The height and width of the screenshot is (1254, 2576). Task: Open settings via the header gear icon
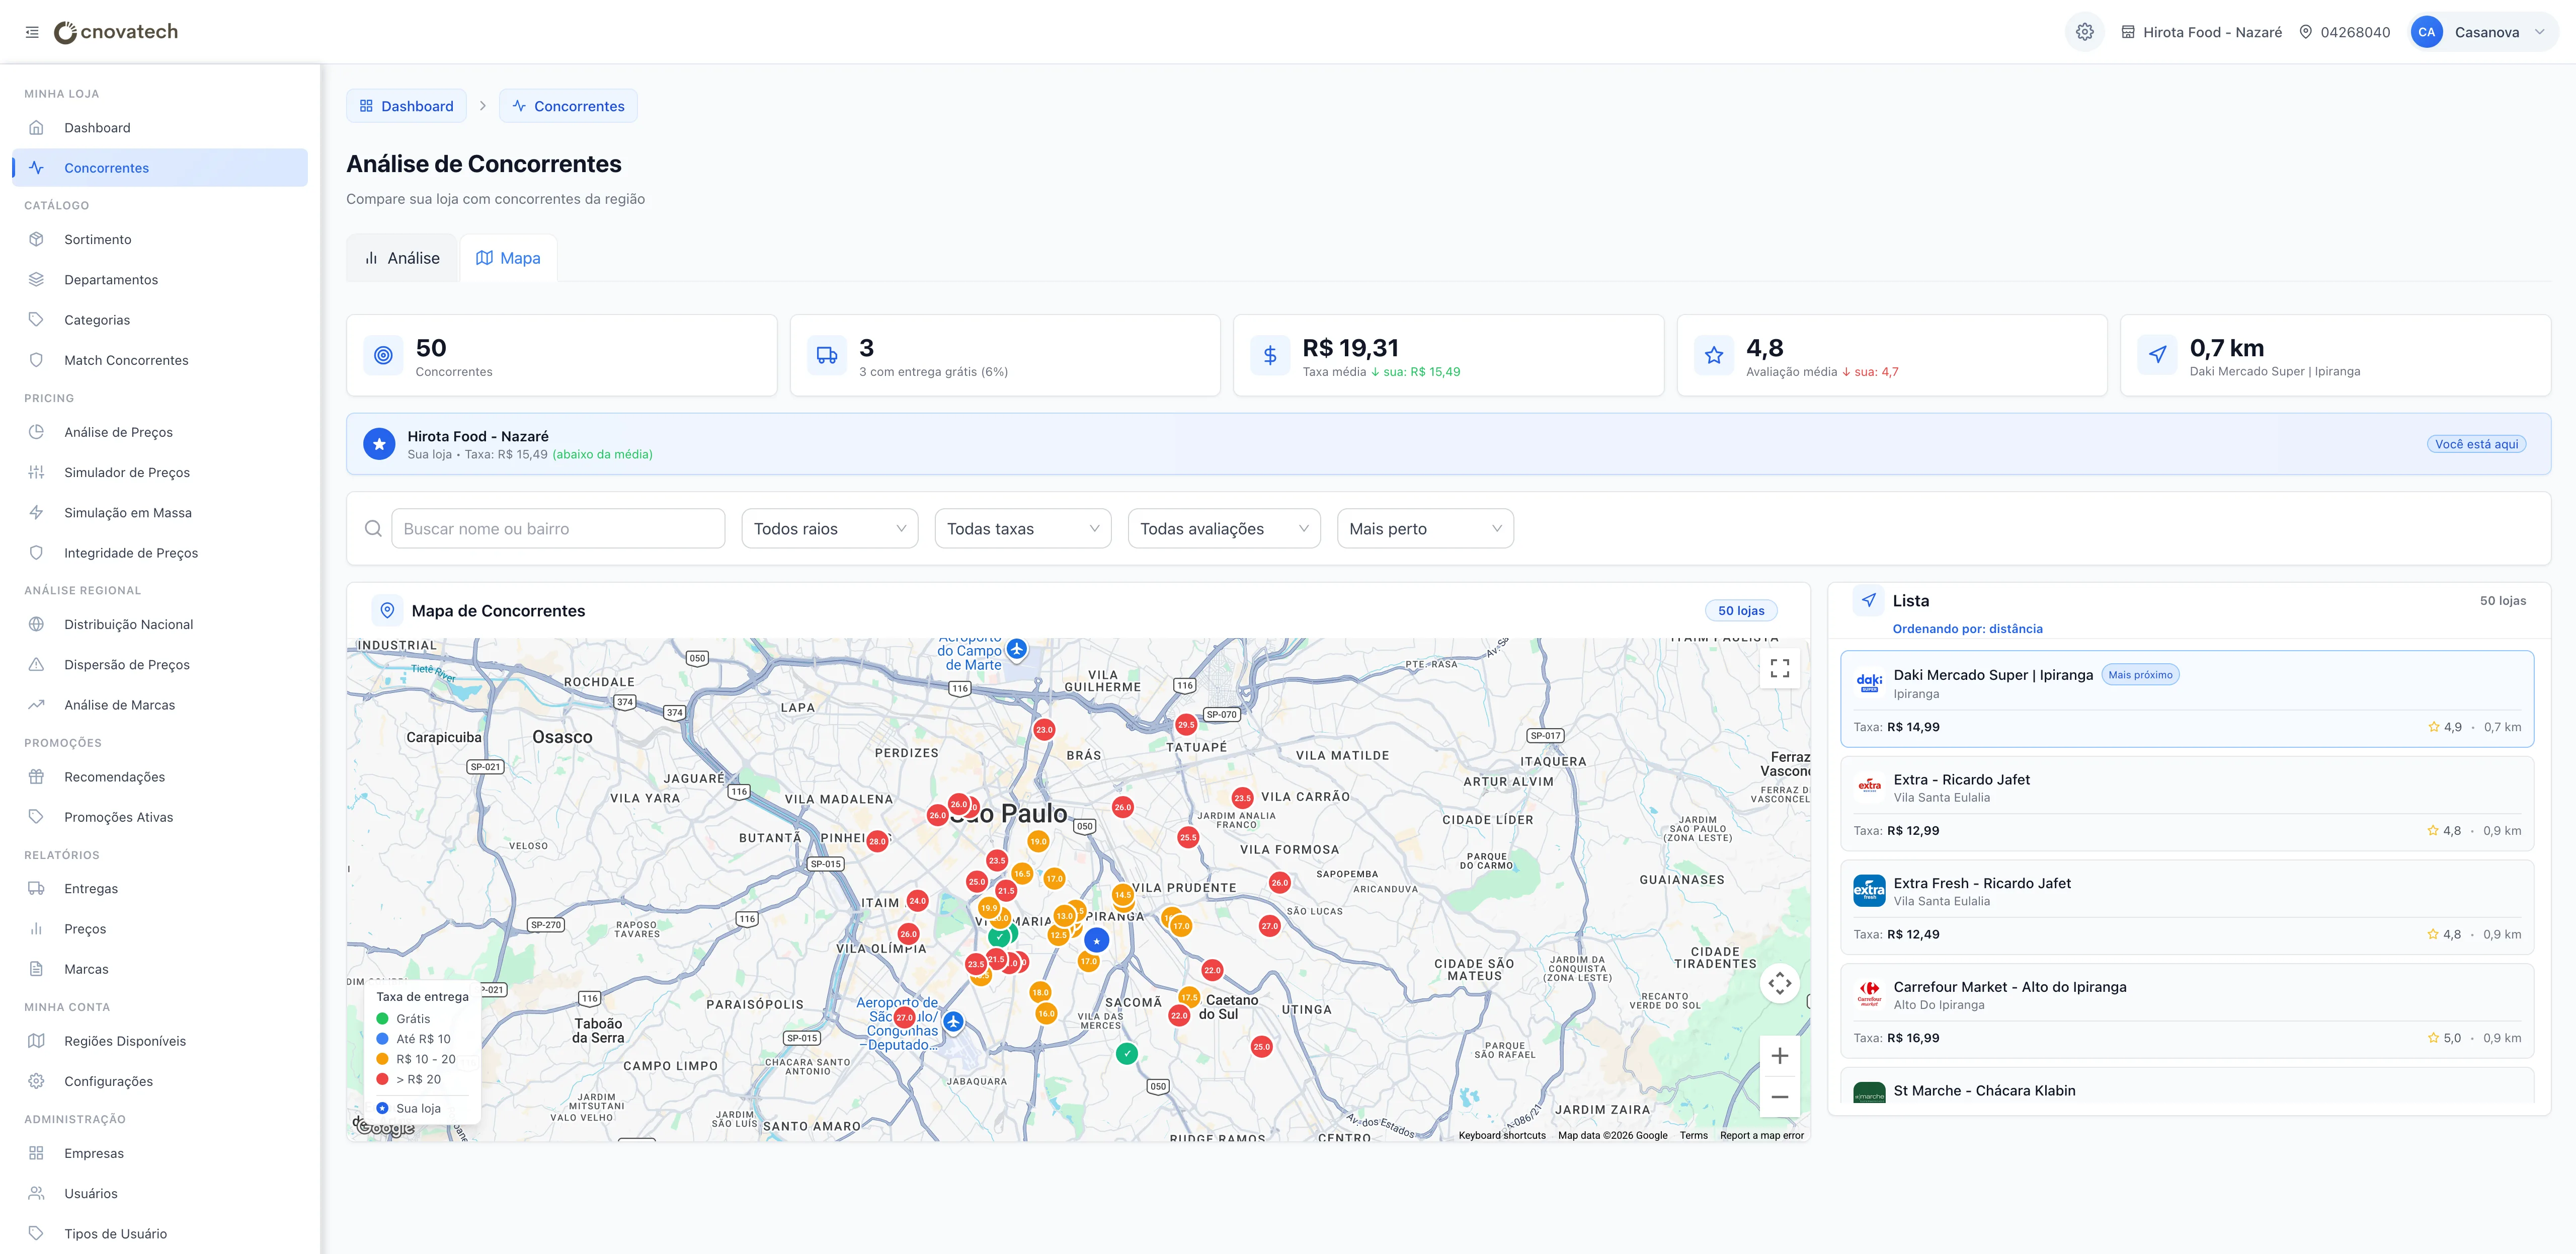click(x=2085, y=32)
